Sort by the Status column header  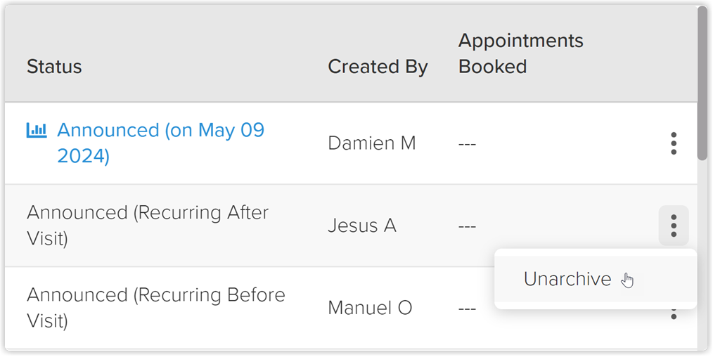pos(54,66)
